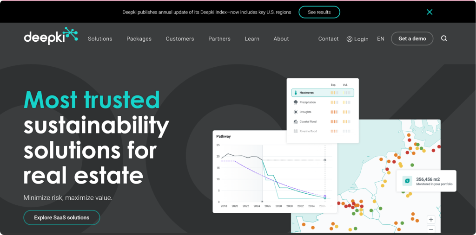Click the Get a demo button

(x=412, y=38)
